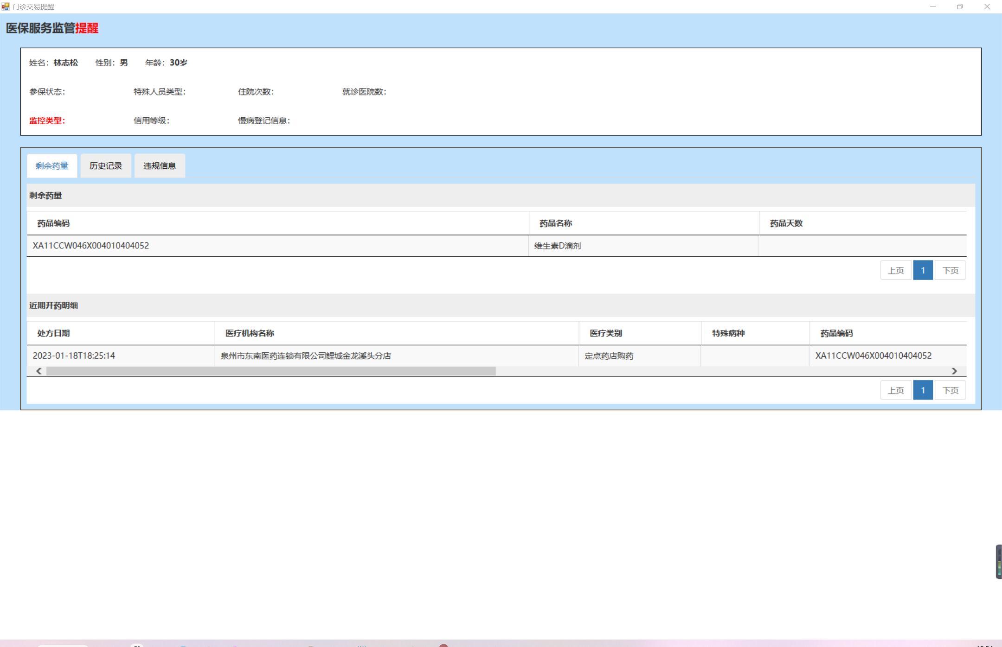Screen dimensions: 1002x647
Task: Select the 违规信息 tab
Action: pos(160,166)
